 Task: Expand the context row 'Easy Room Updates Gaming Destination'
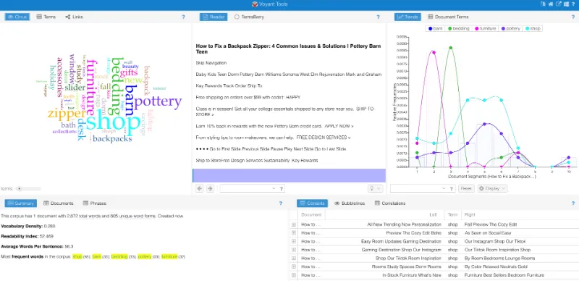pyautogui.click(x=294, y=241)
